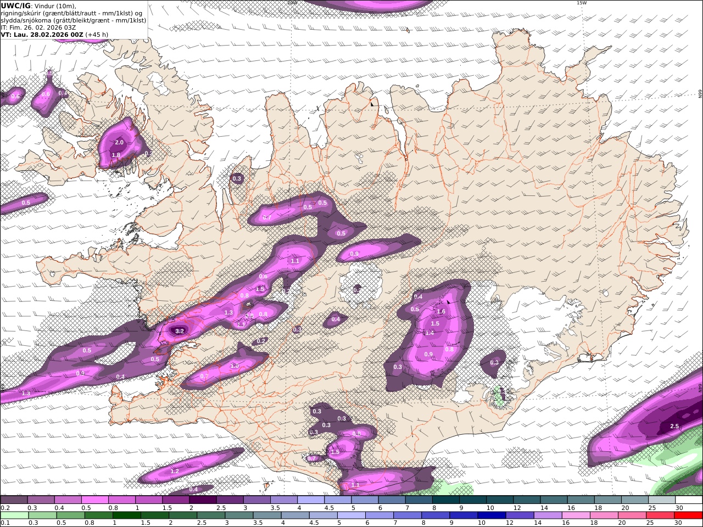This screenshot has width=703, height=527.
Task: Click the 3.2 precipitation value on the map
Action: (x=179, y=331)
